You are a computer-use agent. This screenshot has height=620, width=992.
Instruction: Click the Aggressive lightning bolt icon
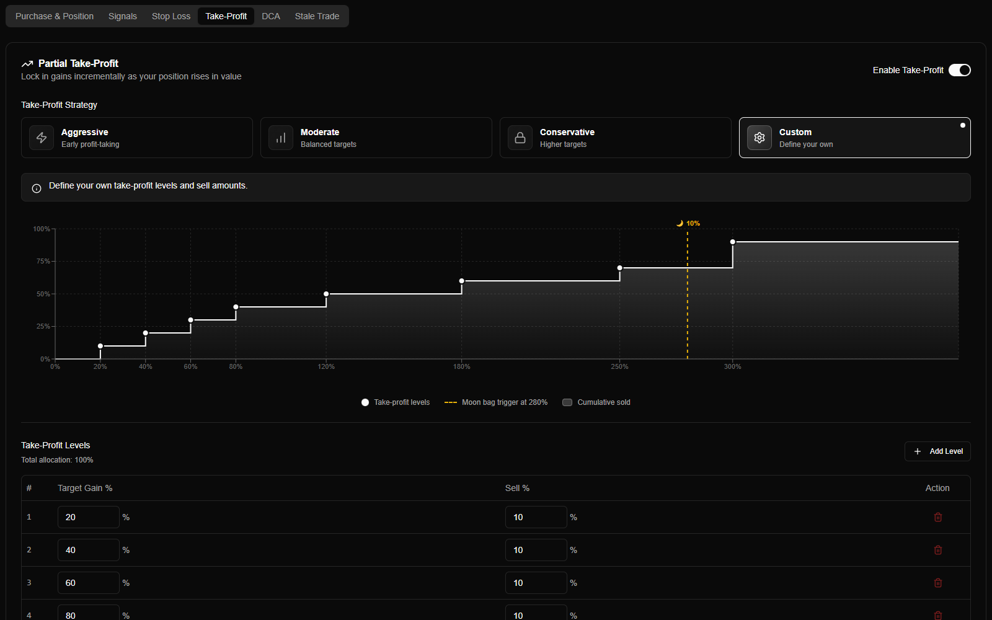click(x=42, y=138)
